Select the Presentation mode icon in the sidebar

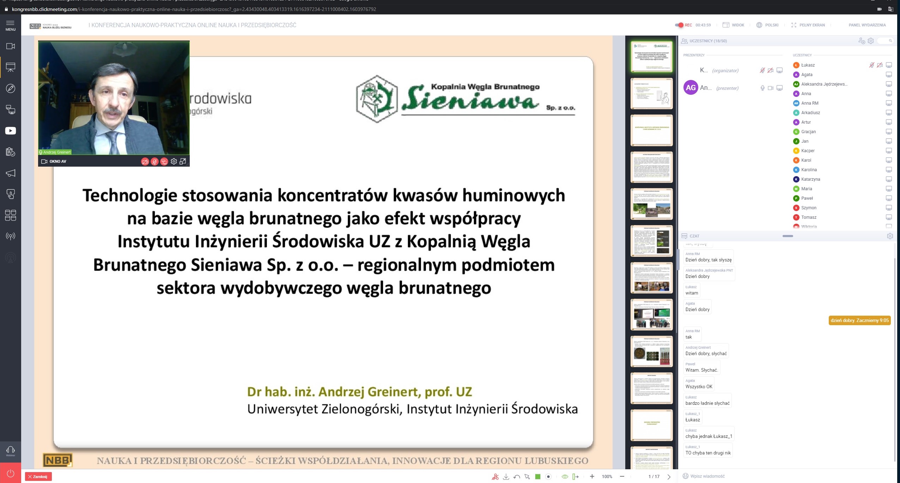[x=11, y=67]
